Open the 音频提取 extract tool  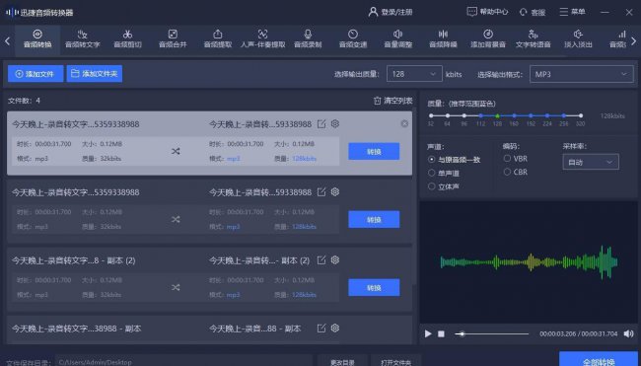[218, 39]
